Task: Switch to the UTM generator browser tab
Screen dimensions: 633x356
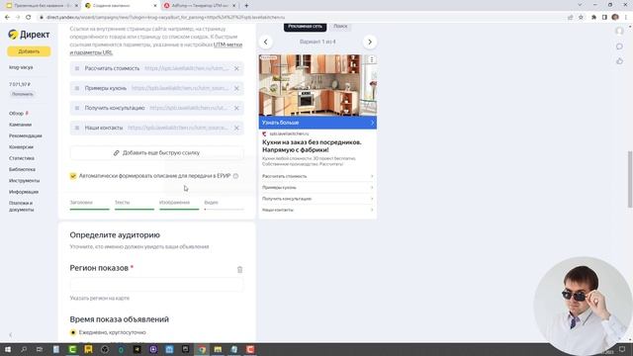Action: pos(200,6)
